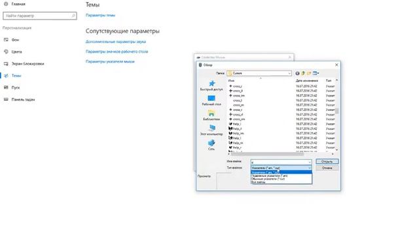Click the vertical scrollbar up arrow in file list
The width and height of the screenshot is (419, 235).
[x=337, y=80]
